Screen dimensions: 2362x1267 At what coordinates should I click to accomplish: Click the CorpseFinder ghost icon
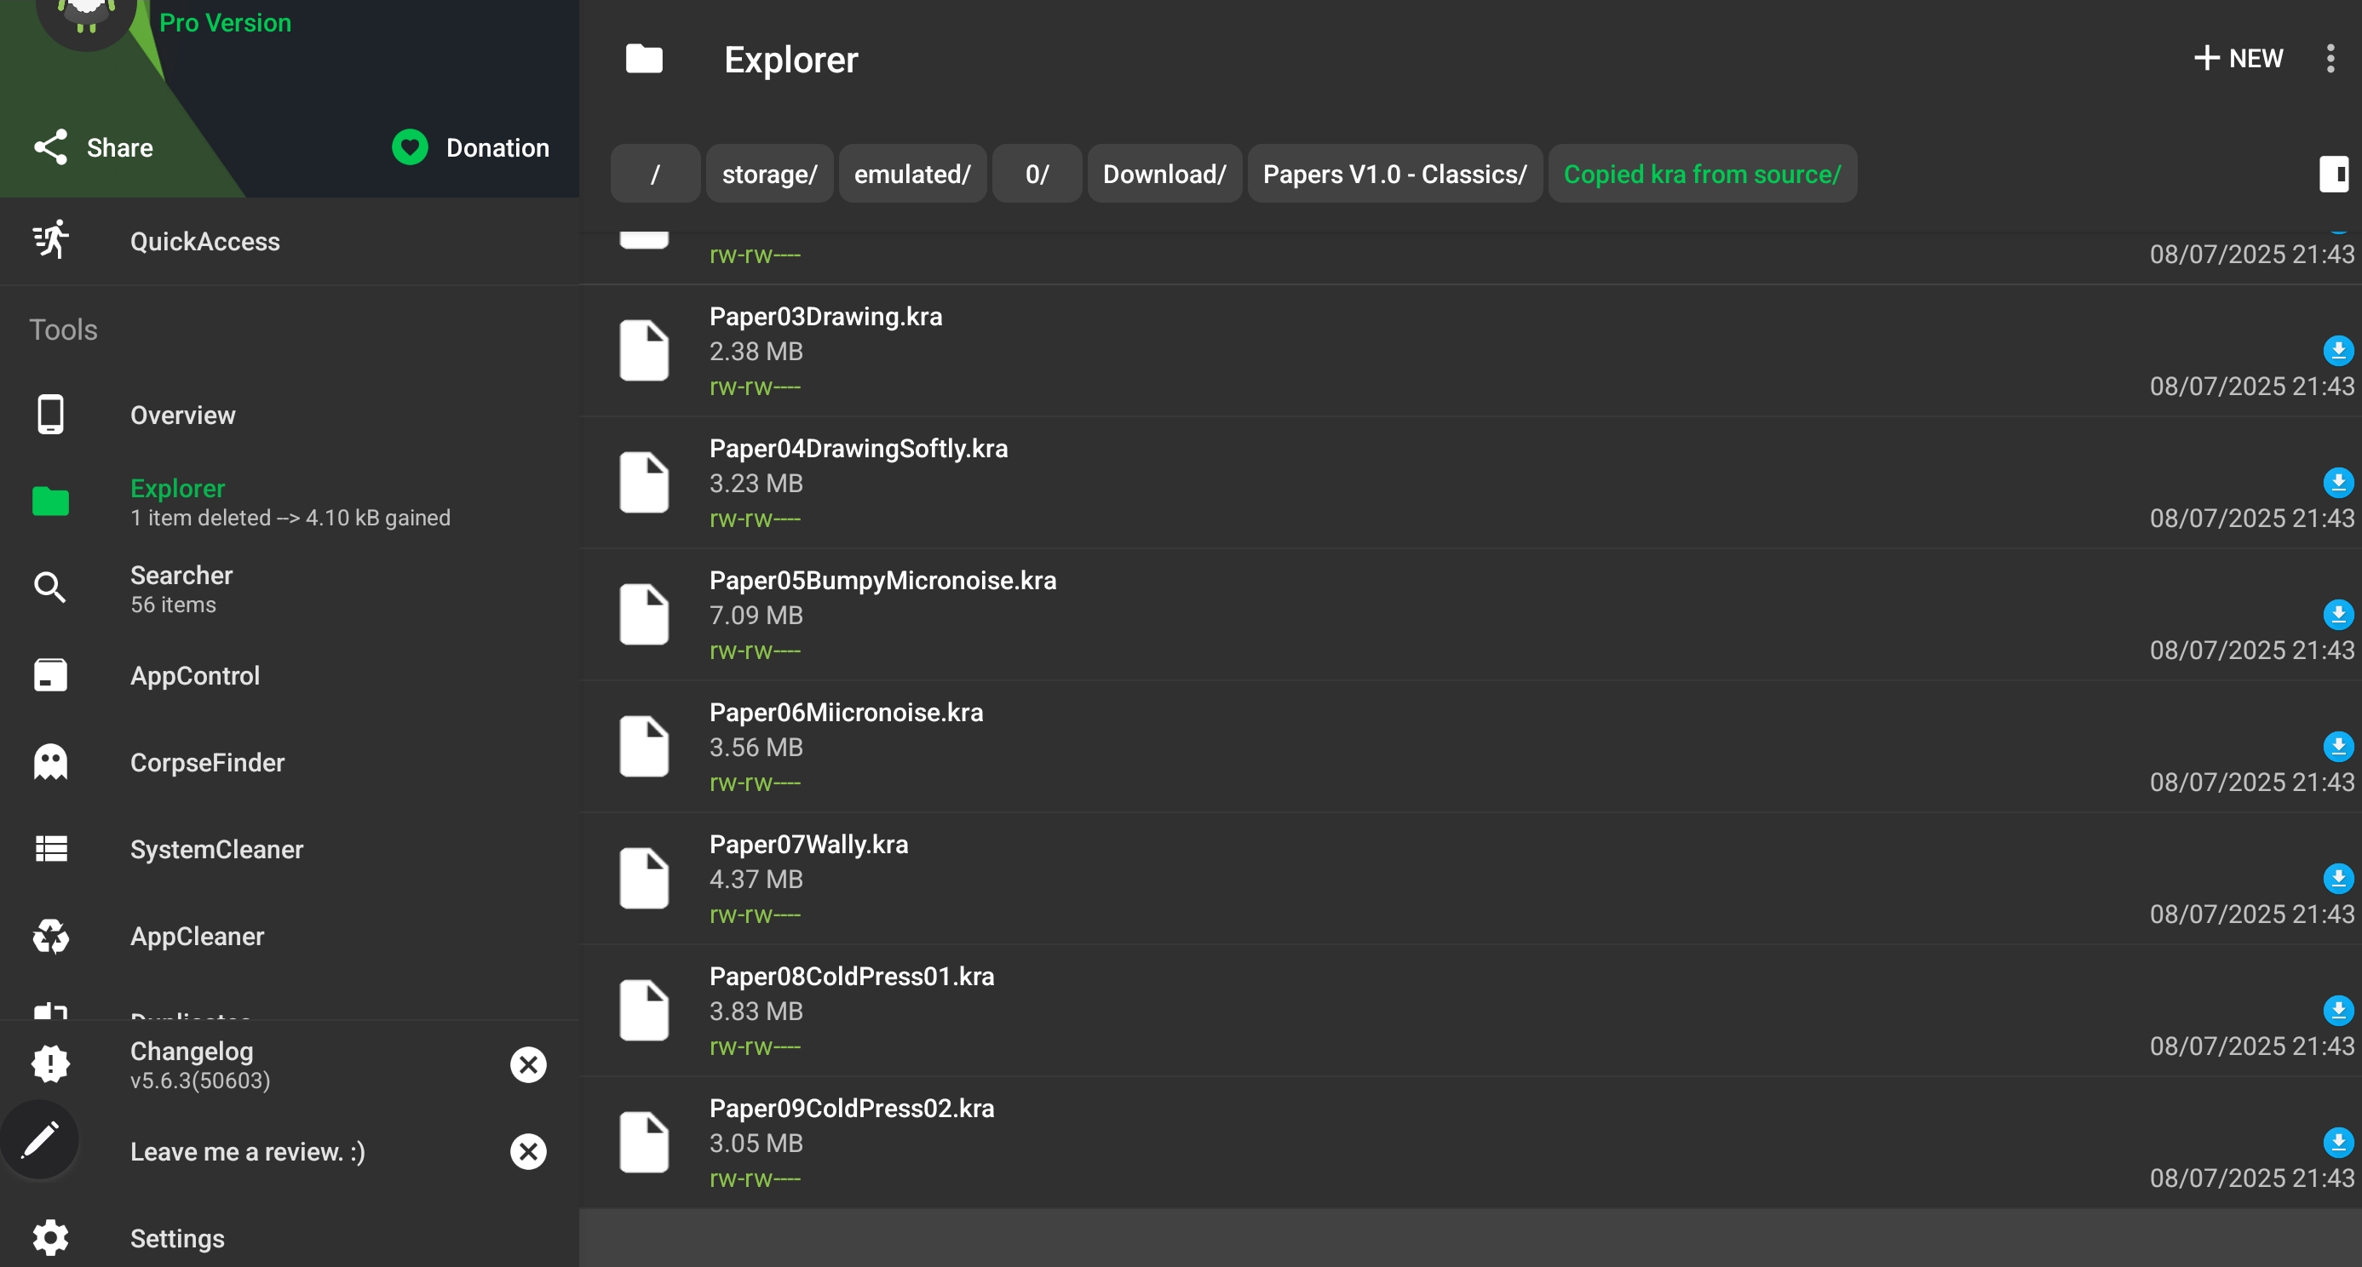point(50,762)
